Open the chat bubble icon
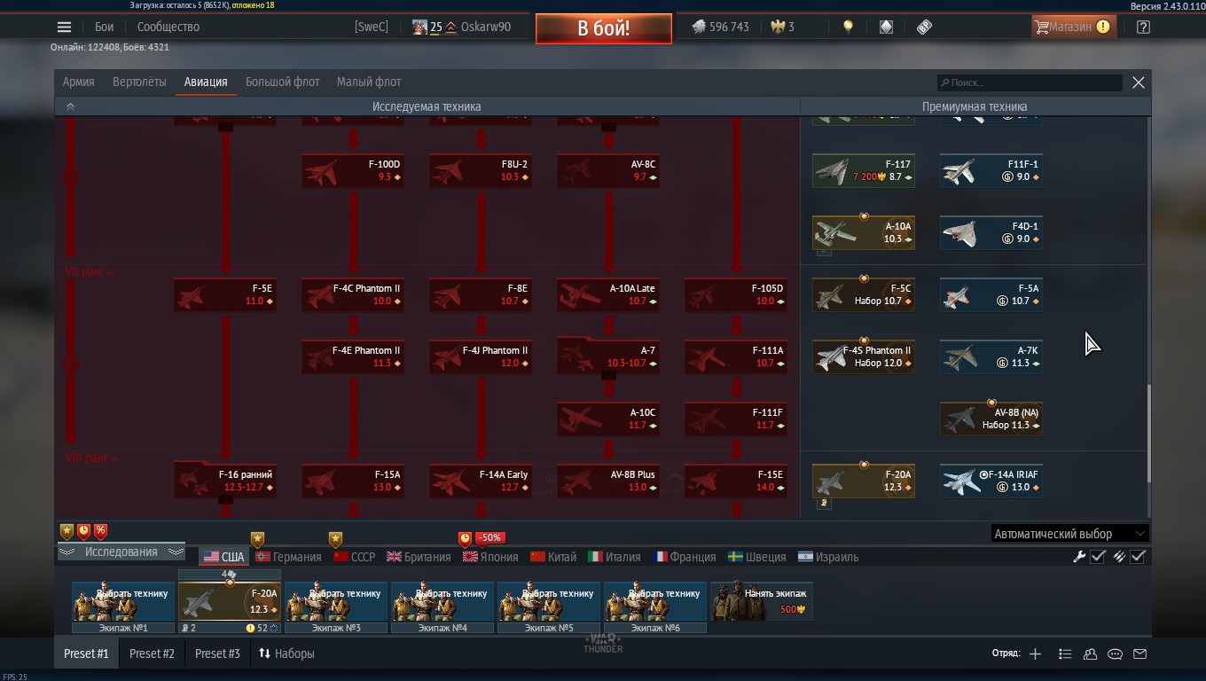This screenshot has width=1206, height=681. pyautogui.click(x=1115, y=654)
